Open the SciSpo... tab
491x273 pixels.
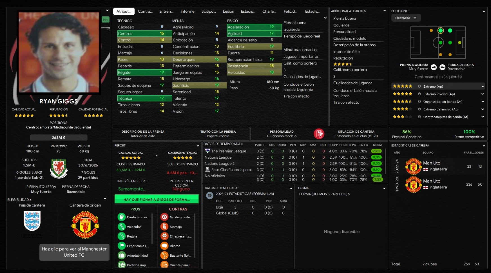(x=209, y=12)
